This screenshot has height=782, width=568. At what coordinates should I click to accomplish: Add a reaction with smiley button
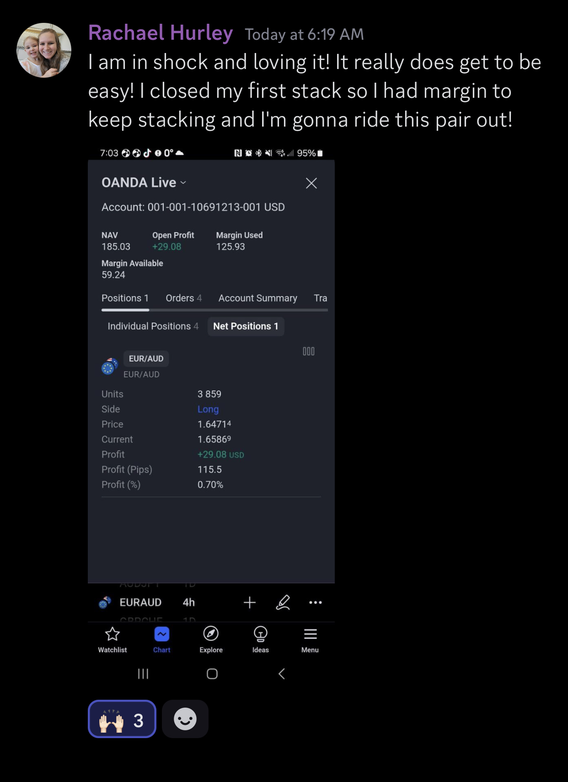point(185,719)
